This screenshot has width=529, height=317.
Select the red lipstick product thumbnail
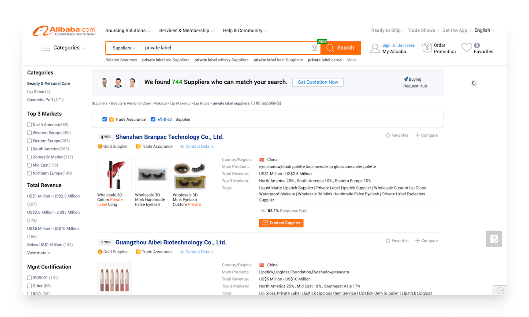click(x=114, y=174)
